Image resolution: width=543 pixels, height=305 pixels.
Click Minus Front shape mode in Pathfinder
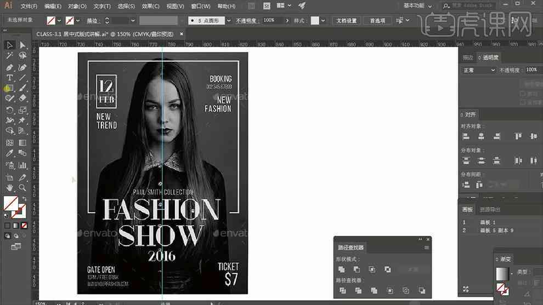pyautogui.click(x=357, y=269)
